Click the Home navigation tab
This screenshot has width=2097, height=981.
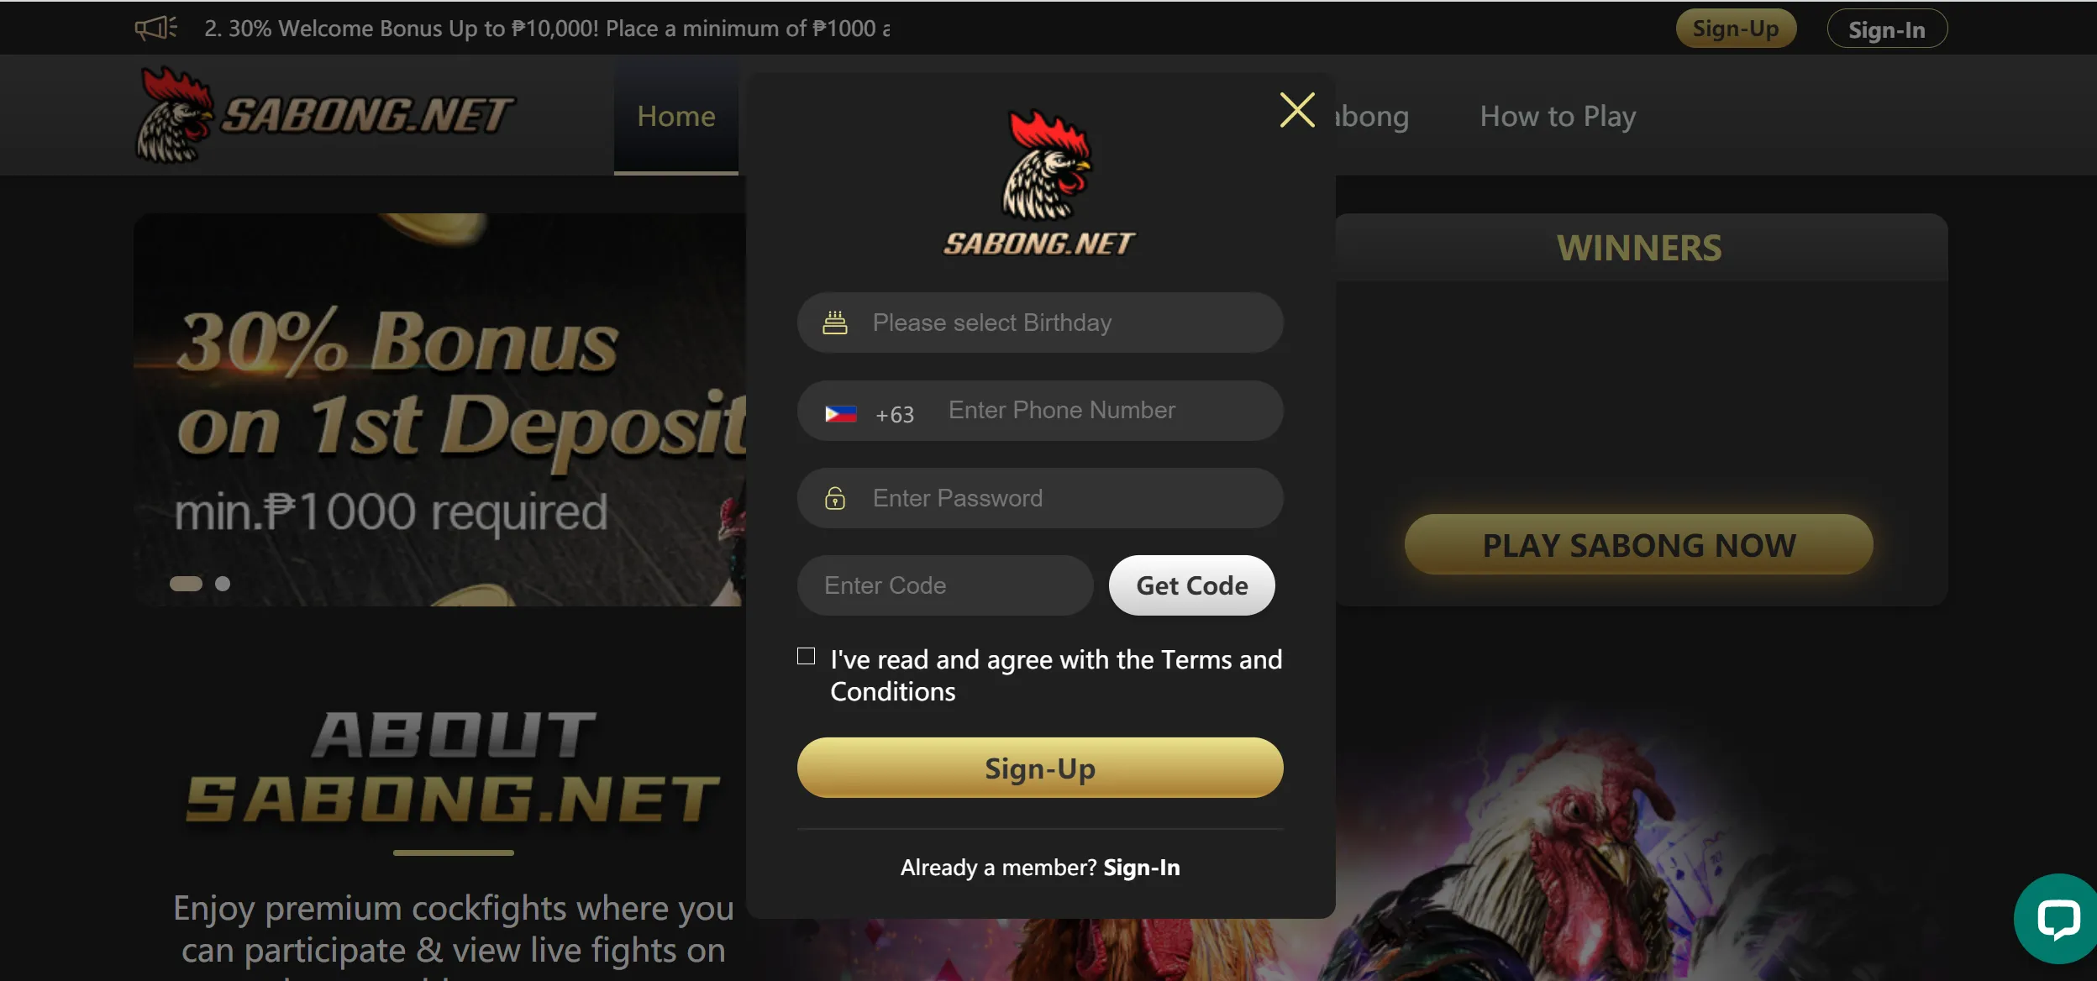click(x=676, y=115)
